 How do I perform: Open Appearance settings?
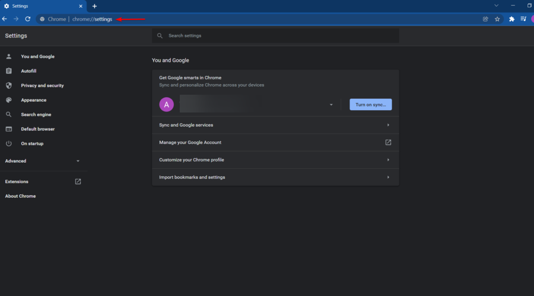coord(33,100)
